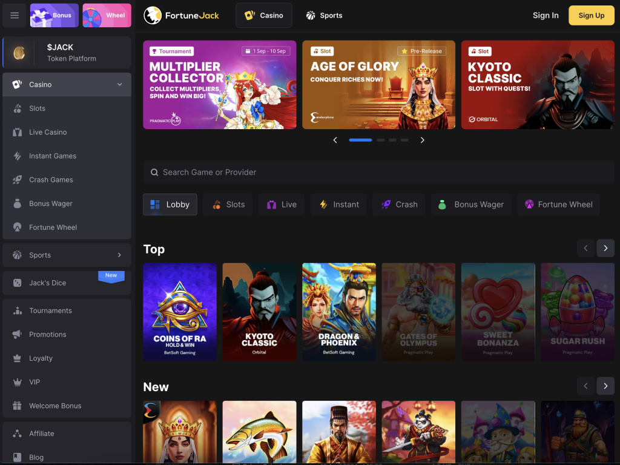Switch to the Casino top tab
This screenshot has height=465, width=620.
264,15
